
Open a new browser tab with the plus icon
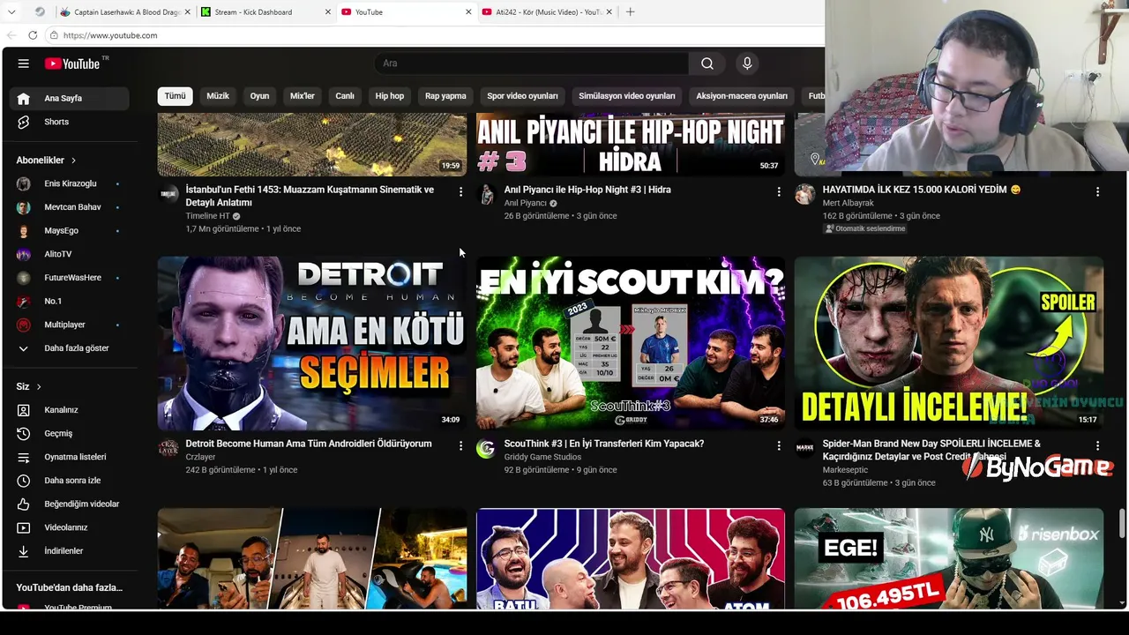pos(631,12)
